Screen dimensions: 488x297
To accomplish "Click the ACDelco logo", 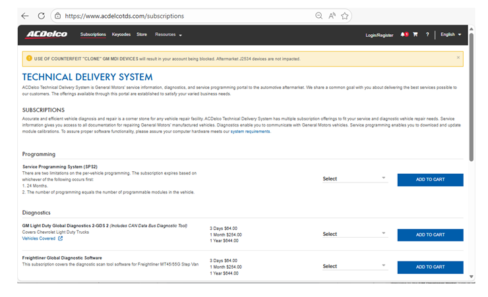I will point(47,34).
